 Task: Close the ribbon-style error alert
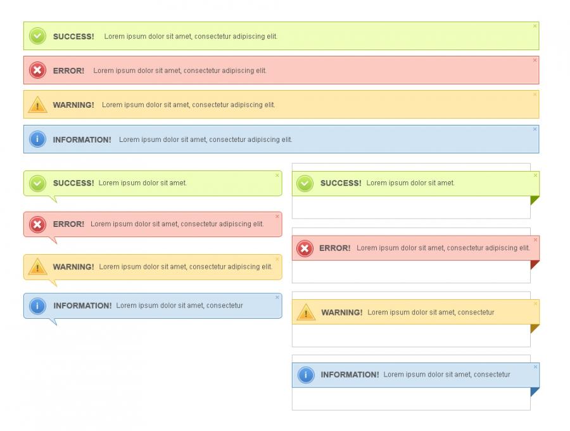535,240
